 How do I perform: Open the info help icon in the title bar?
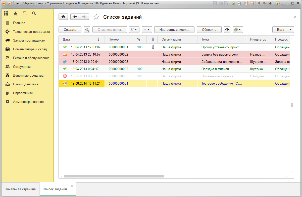tap(278, 3)
